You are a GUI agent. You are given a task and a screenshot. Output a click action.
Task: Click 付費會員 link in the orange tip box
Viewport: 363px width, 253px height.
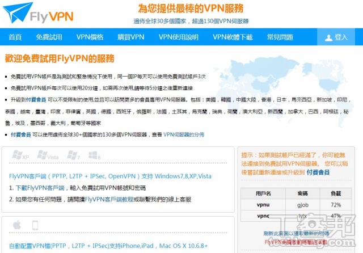pyautogui.click(x=318, y=172)
